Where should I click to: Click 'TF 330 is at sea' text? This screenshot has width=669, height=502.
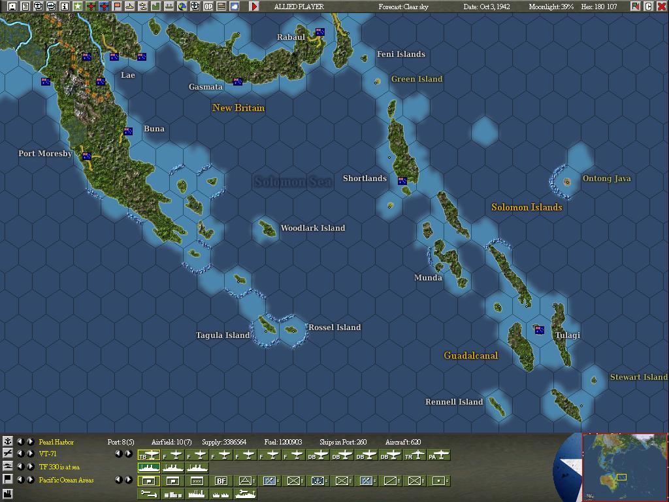click(x=59, y=467)
